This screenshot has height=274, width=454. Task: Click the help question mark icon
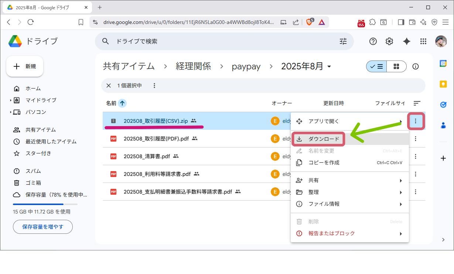point(373,41)
